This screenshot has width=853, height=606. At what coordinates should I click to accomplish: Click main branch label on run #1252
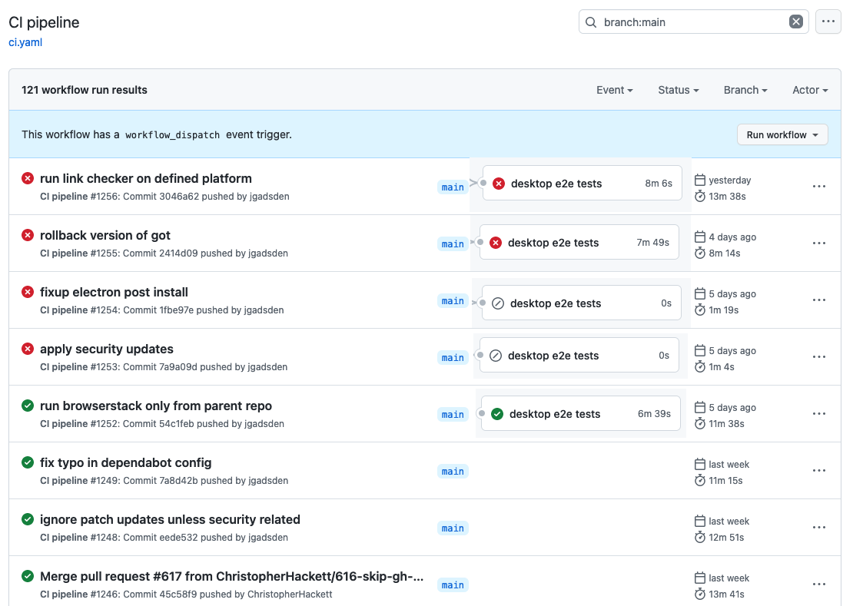[x=453, y=414]
